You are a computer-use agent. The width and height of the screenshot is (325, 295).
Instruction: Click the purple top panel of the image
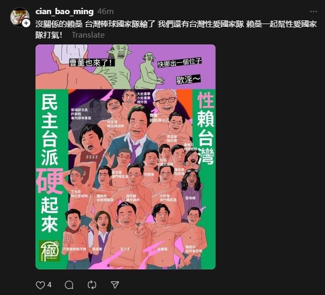point(125,67)
